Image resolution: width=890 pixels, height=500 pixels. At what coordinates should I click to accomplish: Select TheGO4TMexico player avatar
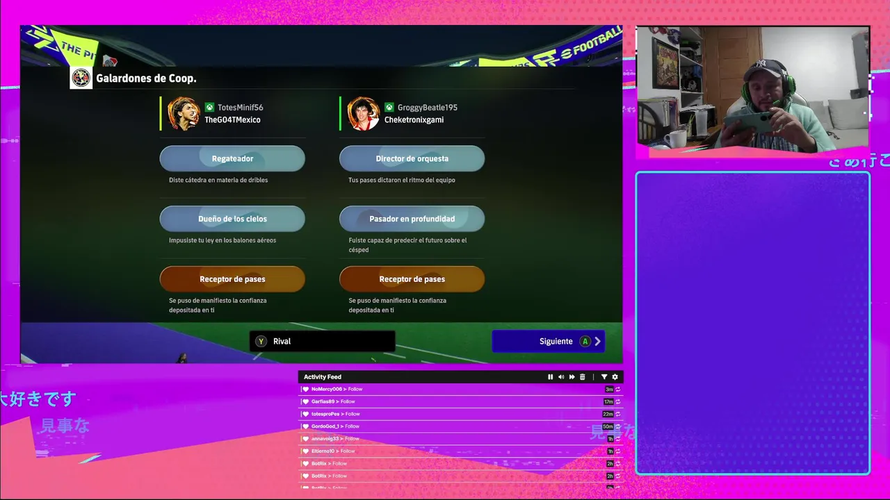183,113
